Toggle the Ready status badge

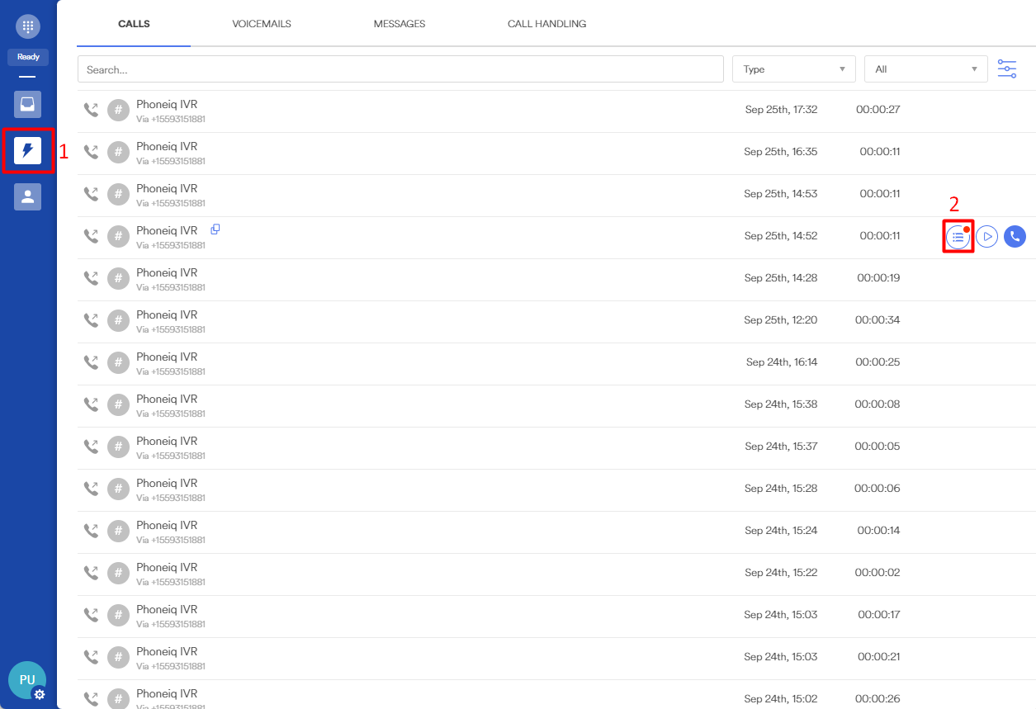28,57
